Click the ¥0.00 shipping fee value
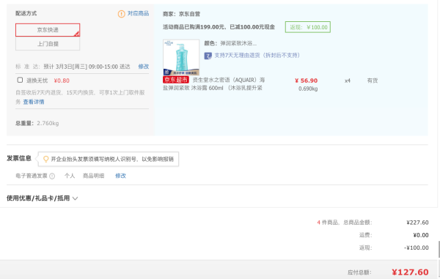440x279 pixels. click(x=421, y=235)
